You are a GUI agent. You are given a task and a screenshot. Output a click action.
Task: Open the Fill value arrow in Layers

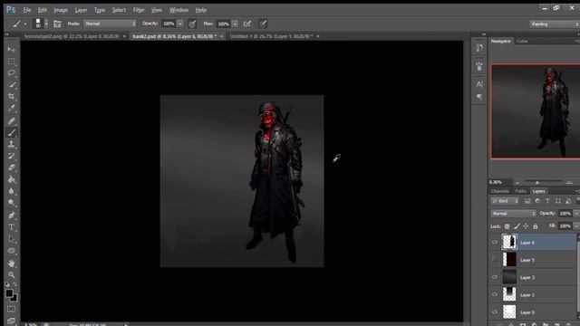click(576, 226)
